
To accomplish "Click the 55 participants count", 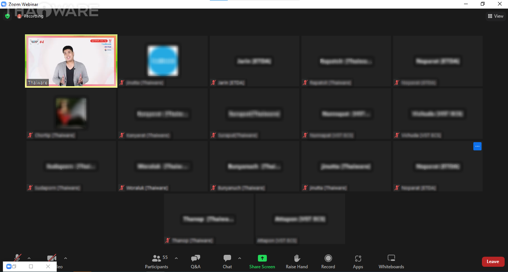I will 165,257.
